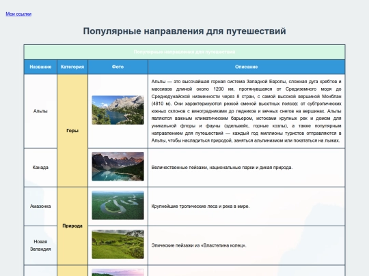Click the 'Горы' category cell
This screenshot has width=369, height=276.
click(72, 131)
